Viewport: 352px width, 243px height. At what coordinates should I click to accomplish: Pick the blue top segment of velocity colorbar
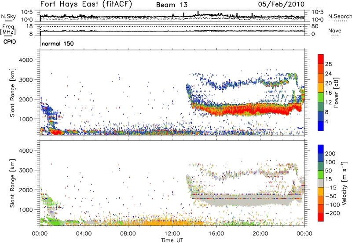tap(321, 149)
